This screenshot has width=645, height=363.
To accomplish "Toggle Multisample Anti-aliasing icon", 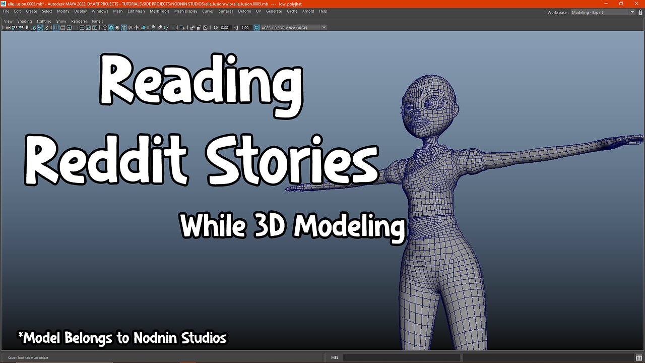I will pyautogui.click(x=166, y=27).
